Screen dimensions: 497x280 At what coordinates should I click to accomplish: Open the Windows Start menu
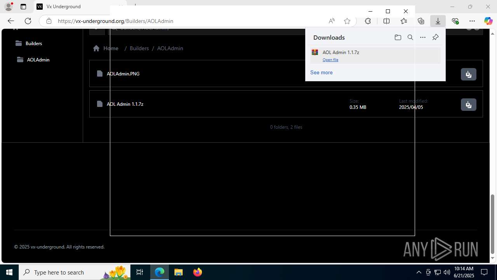click(9, 272)
